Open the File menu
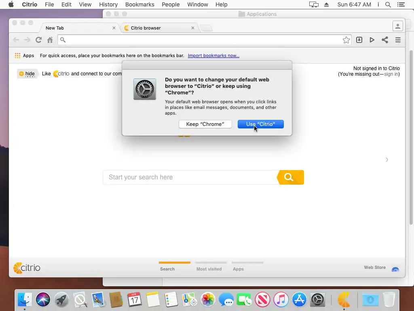 (x=49, y=4)
